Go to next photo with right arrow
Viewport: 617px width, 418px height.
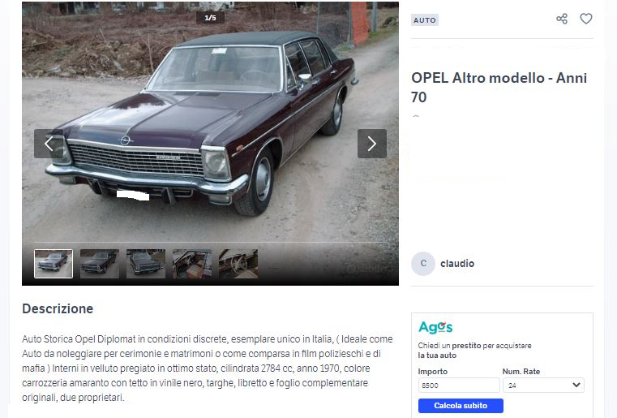(372, 144)
